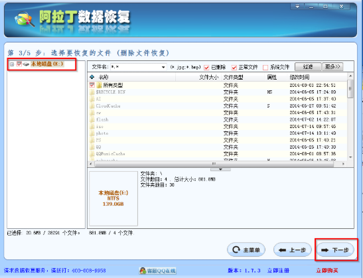Click the 400 phone number in status bar
Image resolution: width=363 pixels, height=278 pixels.
pos(89,270)
